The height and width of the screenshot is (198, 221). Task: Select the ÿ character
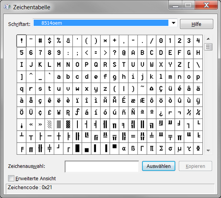tap(198, 101)
